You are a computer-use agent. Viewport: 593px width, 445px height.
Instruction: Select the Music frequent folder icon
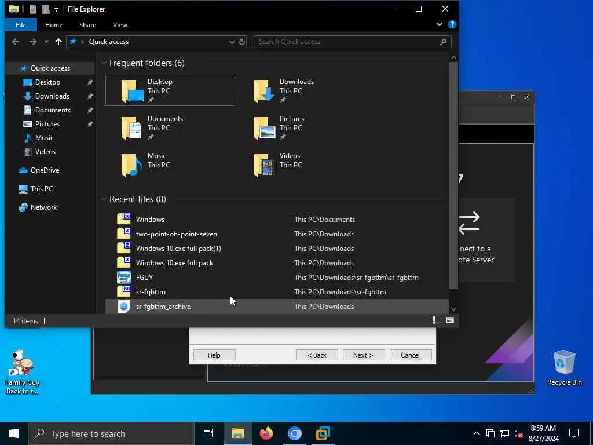click(x=131, y=165)
